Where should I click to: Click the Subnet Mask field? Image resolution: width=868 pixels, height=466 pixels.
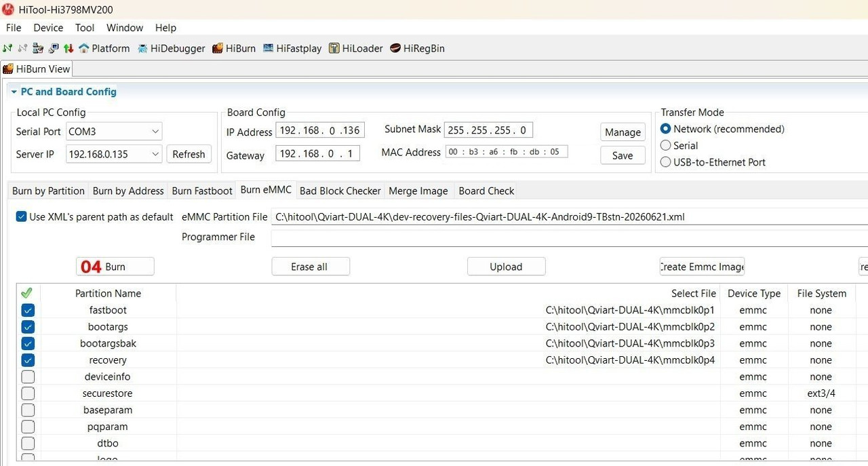coord(488,130)
